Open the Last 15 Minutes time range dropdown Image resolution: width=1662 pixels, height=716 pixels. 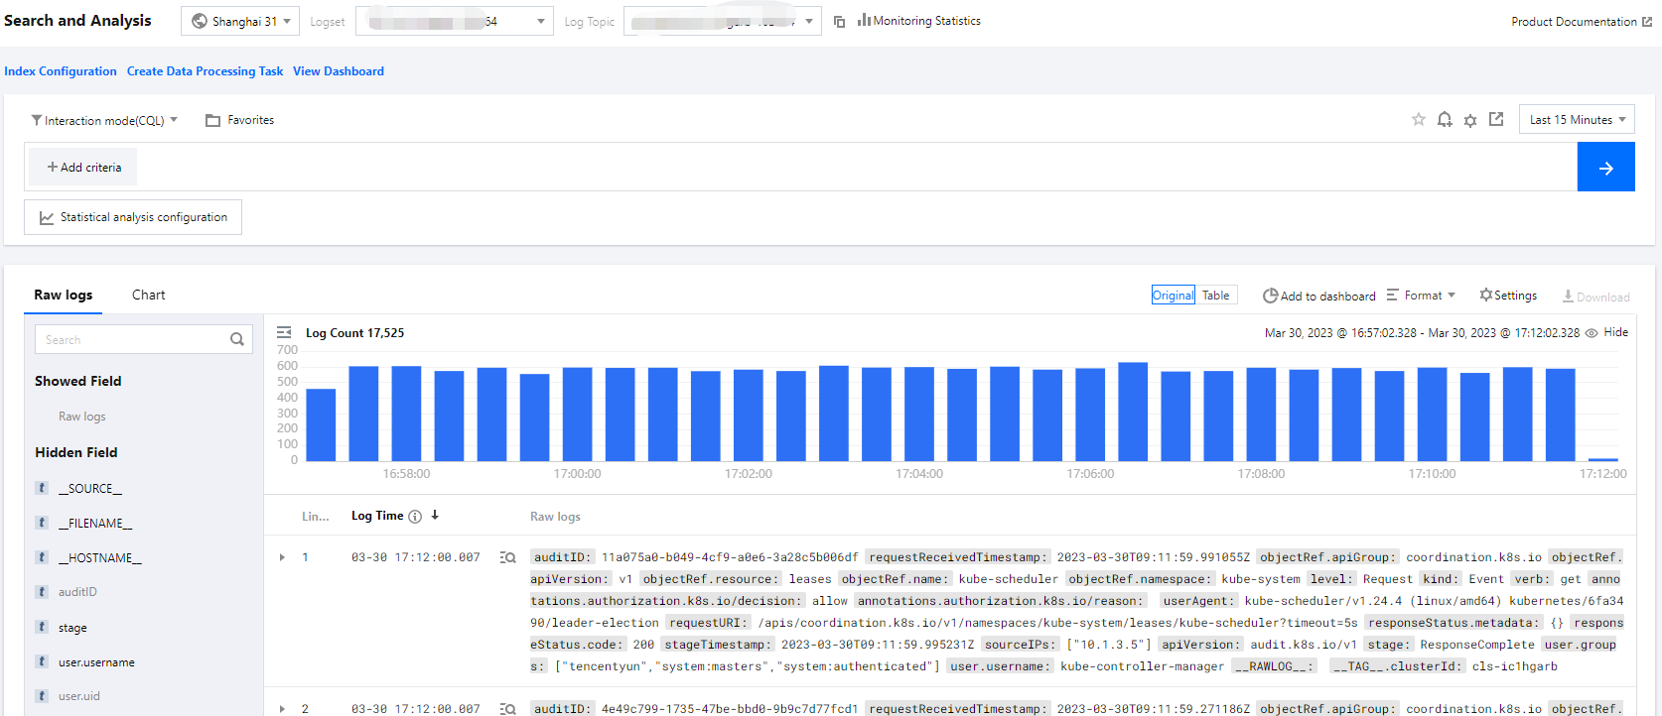click(1577, 120)
